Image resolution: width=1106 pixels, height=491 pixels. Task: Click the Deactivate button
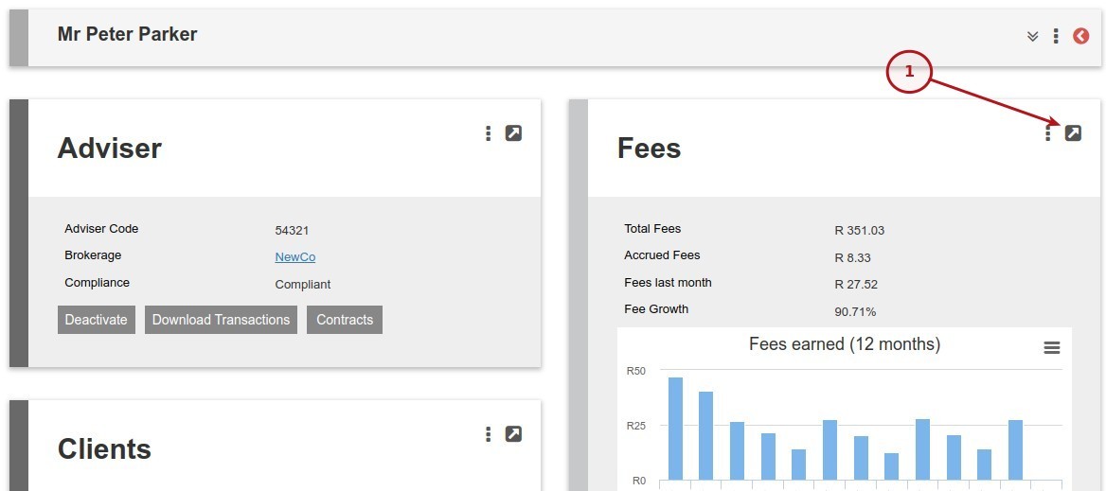pos(97,320)
